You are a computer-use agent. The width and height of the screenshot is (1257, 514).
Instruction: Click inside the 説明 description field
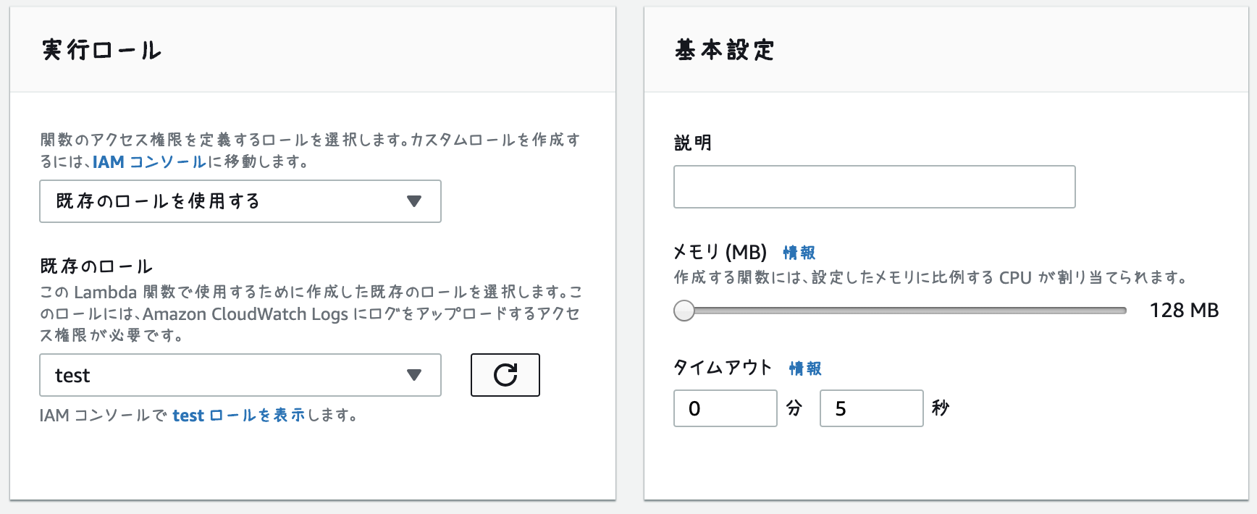[x=874, y=187]
